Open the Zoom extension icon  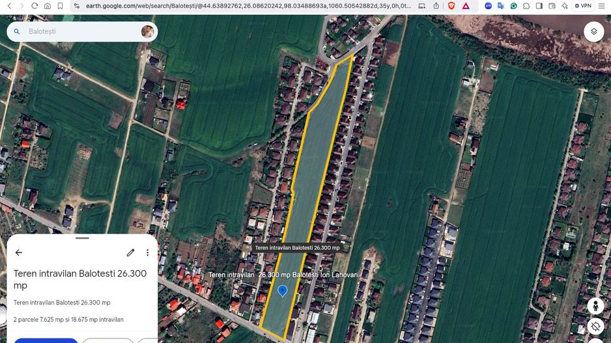[x=489, y=6]
